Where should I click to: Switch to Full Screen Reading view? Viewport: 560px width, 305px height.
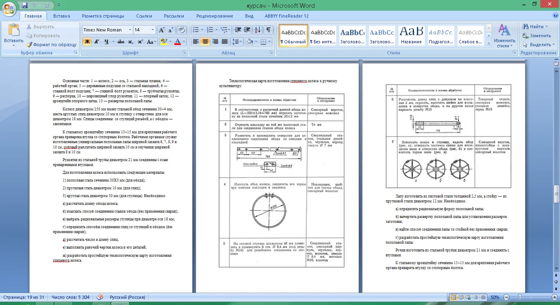[461, 297]
